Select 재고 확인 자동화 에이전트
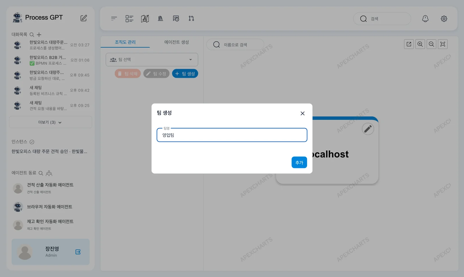Image resolution: width=464 pixels, height=277 pixels. (50, 225)
